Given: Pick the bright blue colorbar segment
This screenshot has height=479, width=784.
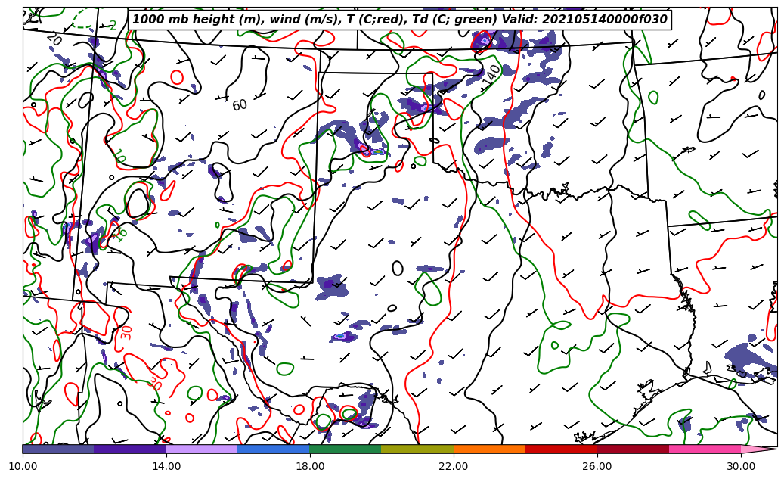Looking at the screenshot, I should pos(273,449).
